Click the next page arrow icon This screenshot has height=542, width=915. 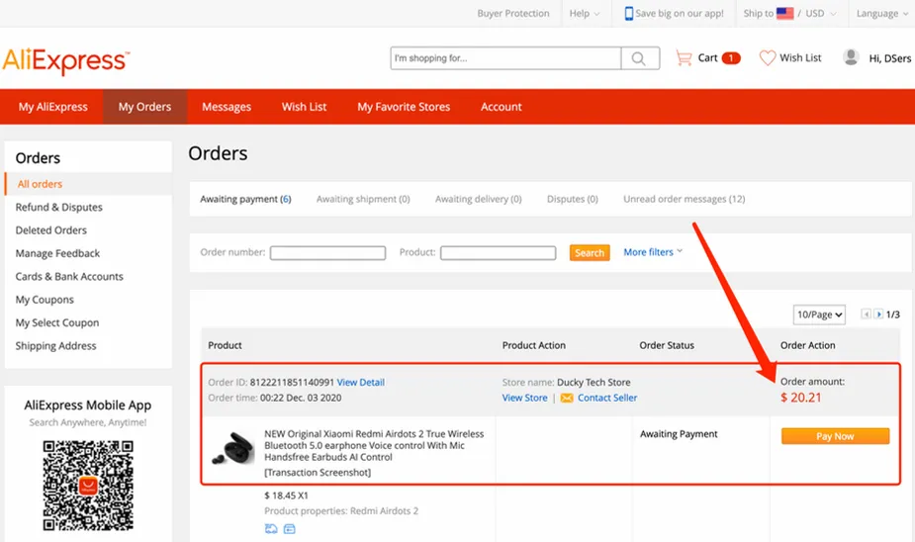click(877, 315)
